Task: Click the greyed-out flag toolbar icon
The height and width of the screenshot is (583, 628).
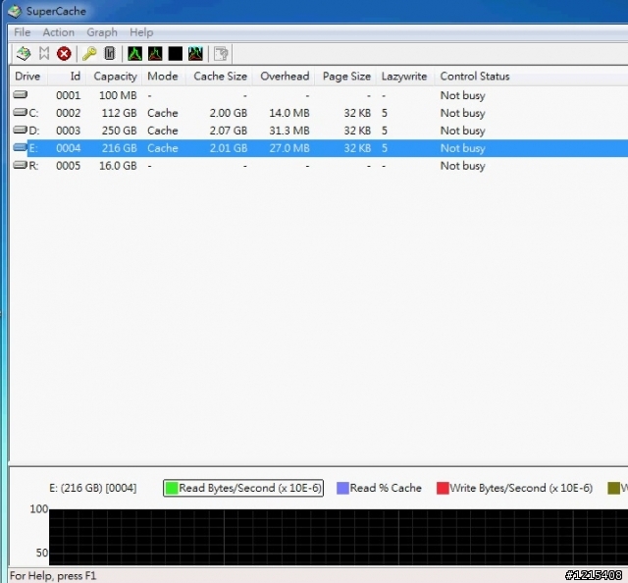Action: tap(44, 53)
